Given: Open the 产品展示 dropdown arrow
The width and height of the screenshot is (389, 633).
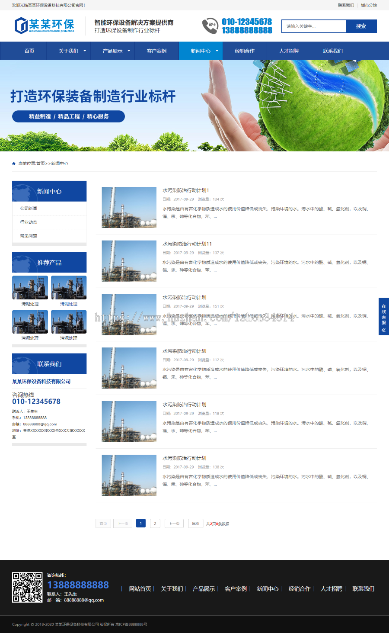Looking at the screenshot, I should (129, 51).
